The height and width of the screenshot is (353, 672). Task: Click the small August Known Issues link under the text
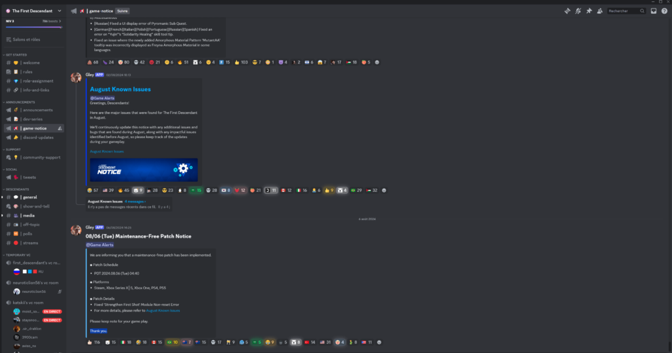[x=107, y=151]
